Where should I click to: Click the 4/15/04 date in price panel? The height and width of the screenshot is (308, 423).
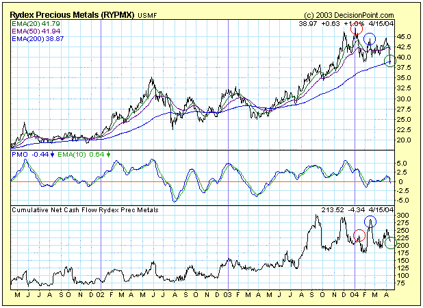click(381, 24)
